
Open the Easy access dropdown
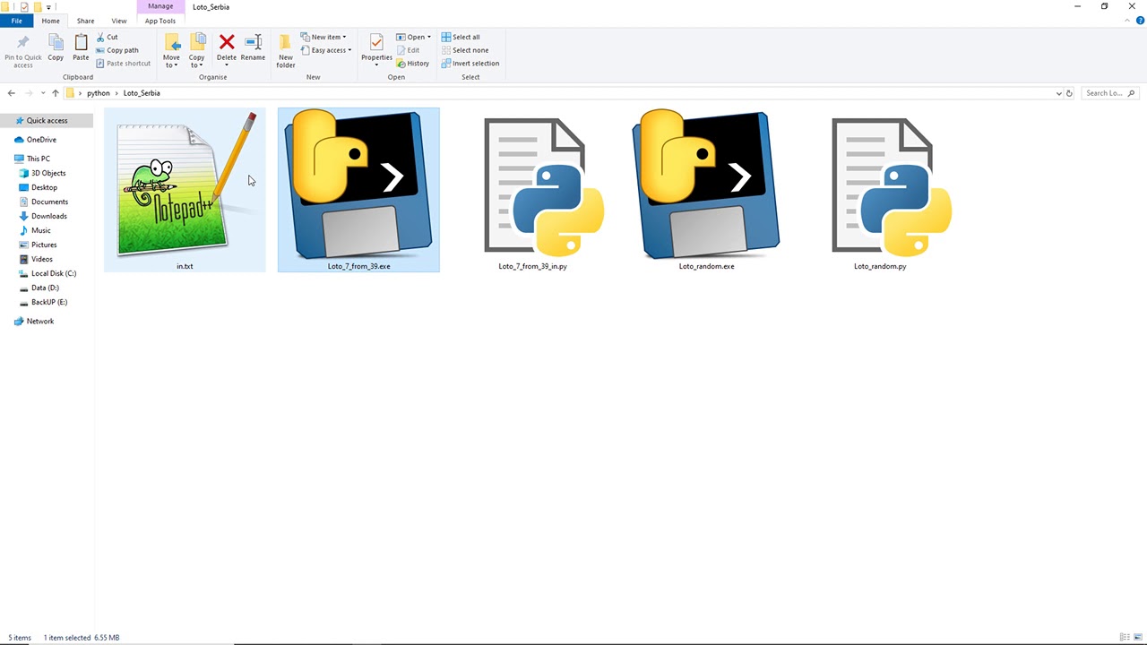click(326, 50)
